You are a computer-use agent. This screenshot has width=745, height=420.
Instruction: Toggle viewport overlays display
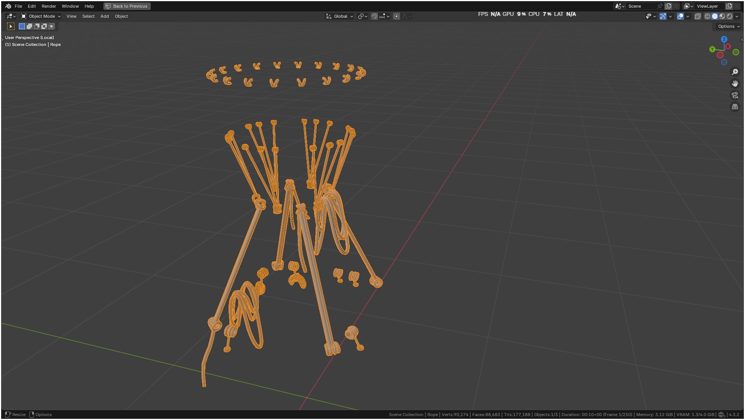[680, 16]
